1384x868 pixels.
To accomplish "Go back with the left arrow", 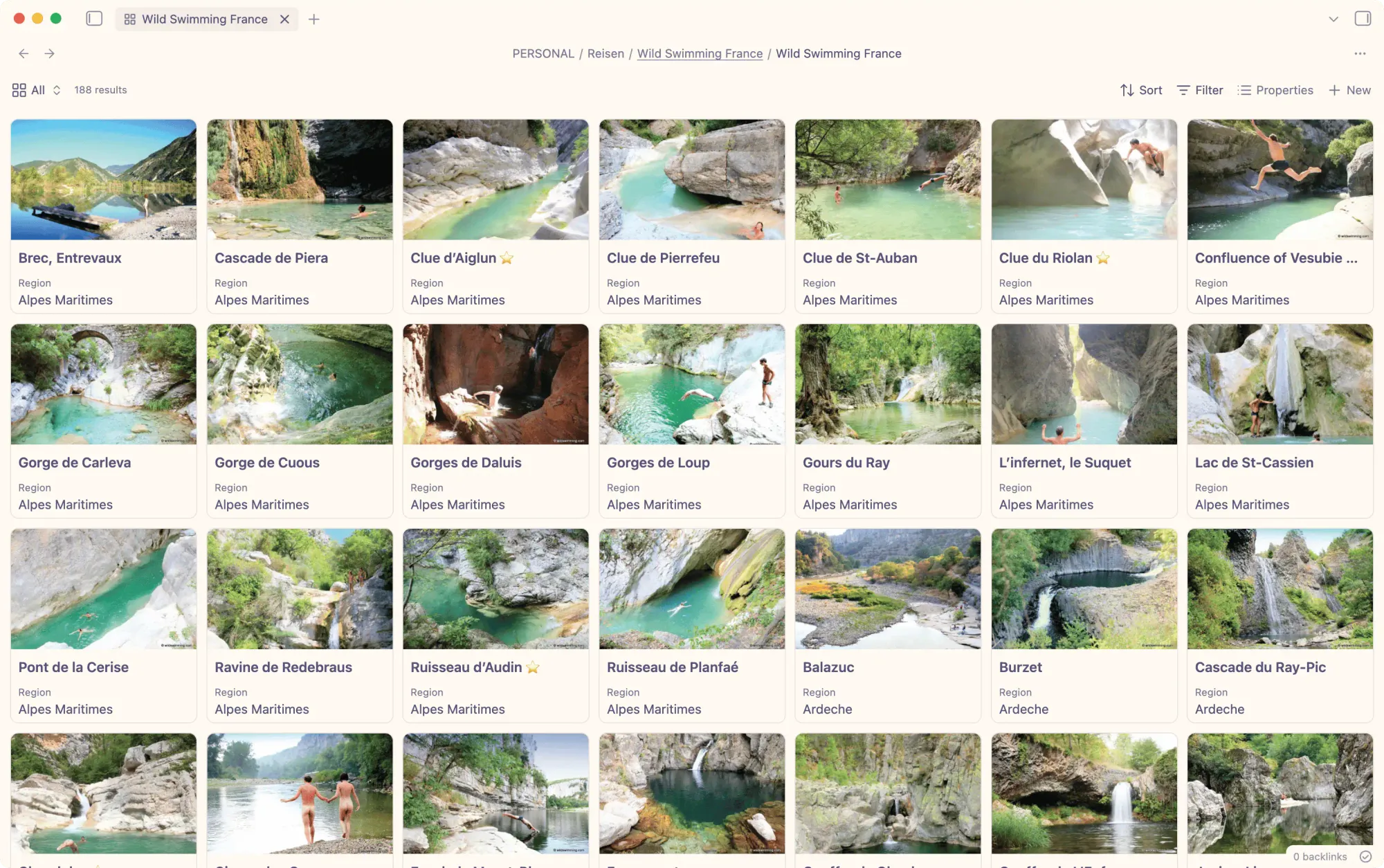I will click(x=24, y=53).
